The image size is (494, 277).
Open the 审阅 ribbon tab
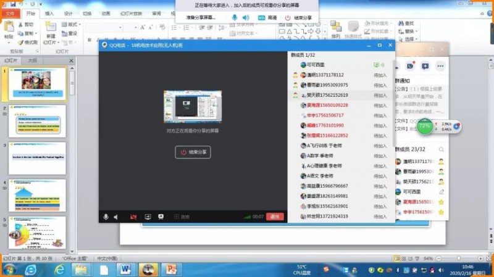(157, 14)
